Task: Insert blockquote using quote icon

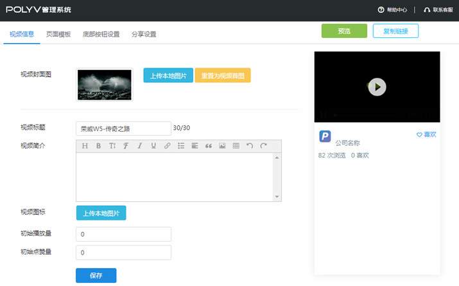Action: point(209,146)
